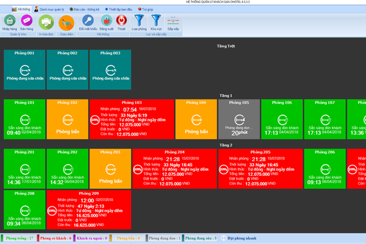
Task: Click Phòng đang dọn : 1 status entry
Action: (x=163, y=238)
